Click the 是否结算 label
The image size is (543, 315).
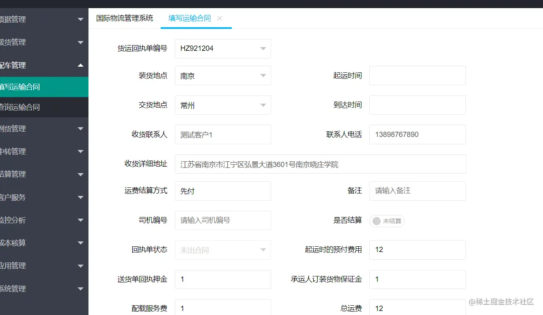(x=347, y=220)
